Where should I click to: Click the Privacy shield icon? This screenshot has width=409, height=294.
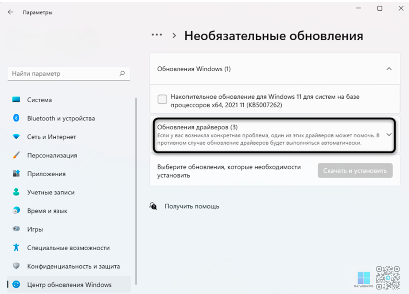16,266
